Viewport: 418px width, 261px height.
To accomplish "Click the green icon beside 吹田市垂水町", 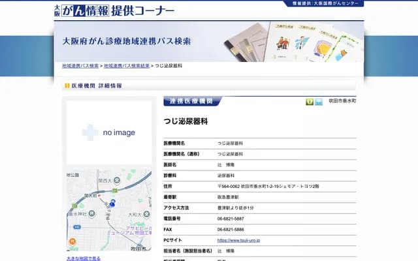I will [x=310, y=102].
